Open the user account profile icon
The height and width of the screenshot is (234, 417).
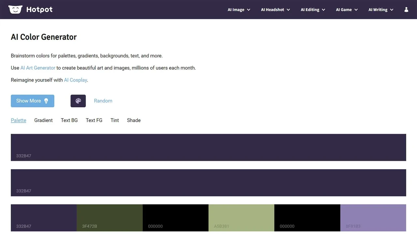pyautogui.click(x=406, y=10)
